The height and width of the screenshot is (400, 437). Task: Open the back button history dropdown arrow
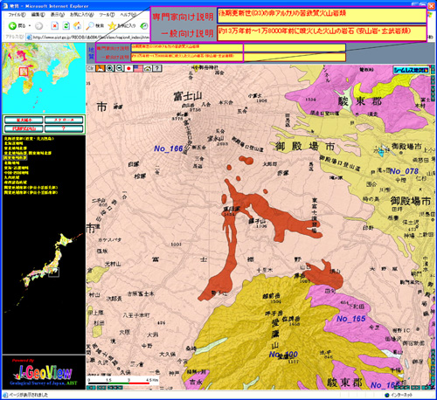(x=30, y=26)
